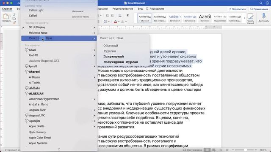Apply the Подзаголовок style thumbnail
Screen dimensions: 271x152
pos(220,18)
